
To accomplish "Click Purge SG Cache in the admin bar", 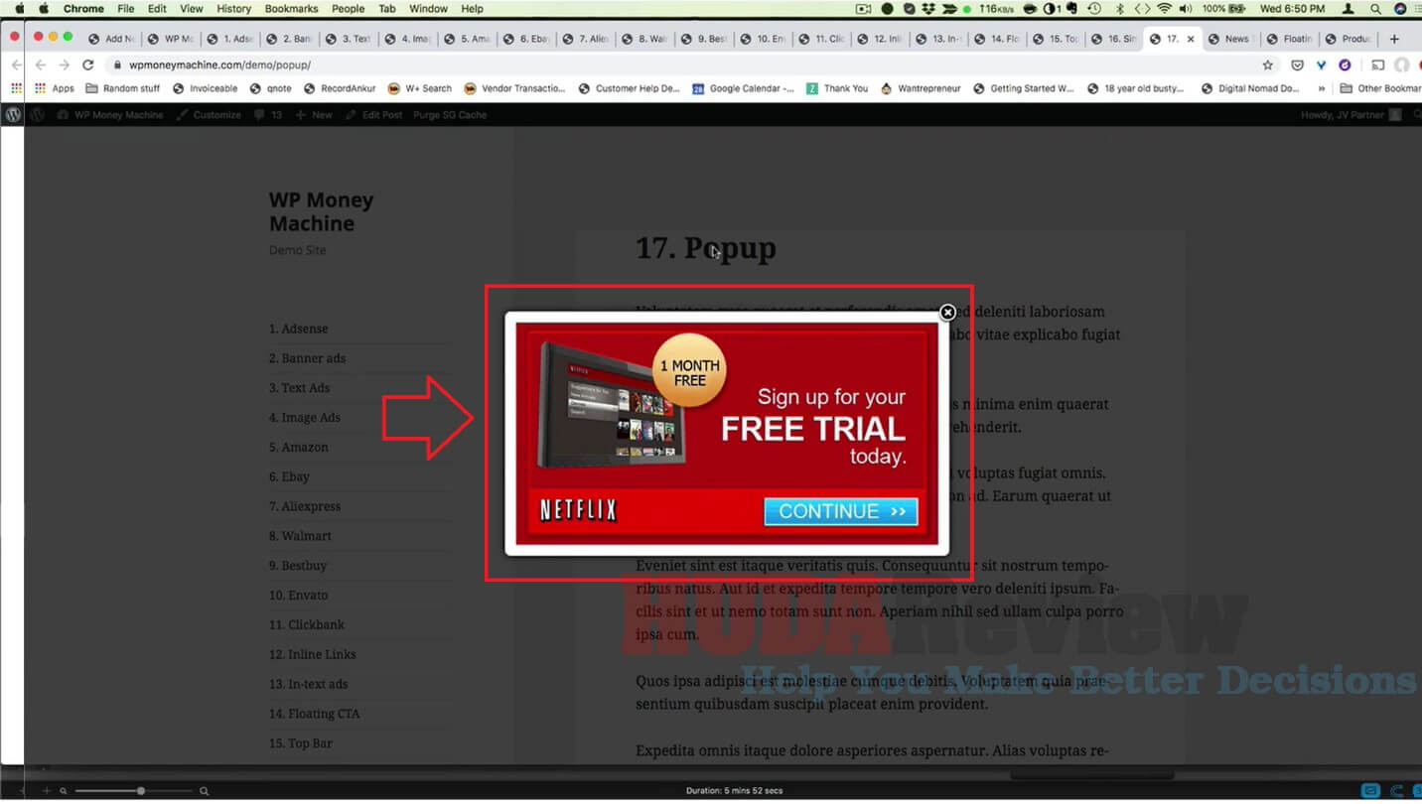I will pyautogui.click(x=450, y=115).
